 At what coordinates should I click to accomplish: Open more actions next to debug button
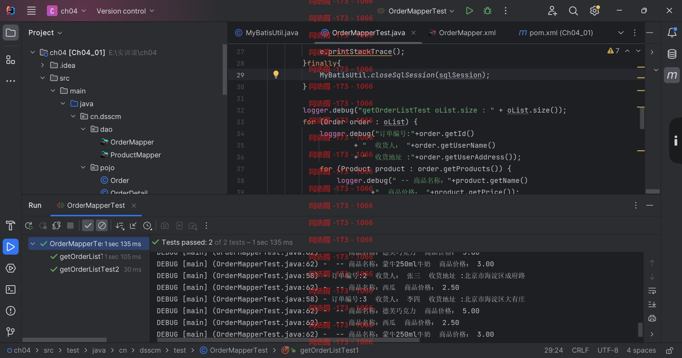click(x=505, y=11)
